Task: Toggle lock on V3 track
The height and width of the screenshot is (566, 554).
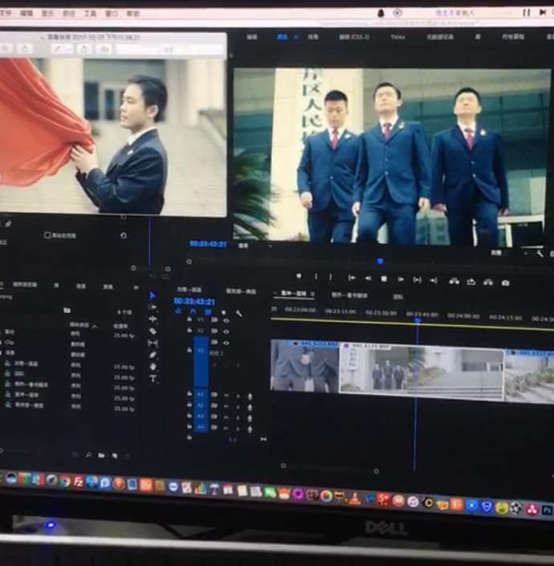Action: (189, 319)
